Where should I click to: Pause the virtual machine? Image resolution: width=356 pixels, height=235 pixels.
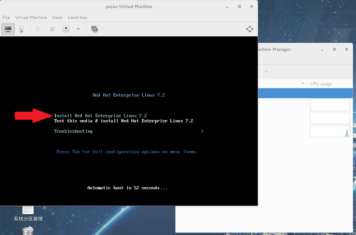(53, 29)
